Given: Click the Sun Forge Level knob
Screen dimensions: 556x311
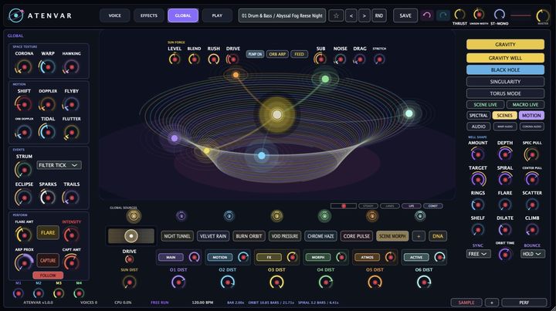Looking at the screenshot, I should click(x=175, y=59).
